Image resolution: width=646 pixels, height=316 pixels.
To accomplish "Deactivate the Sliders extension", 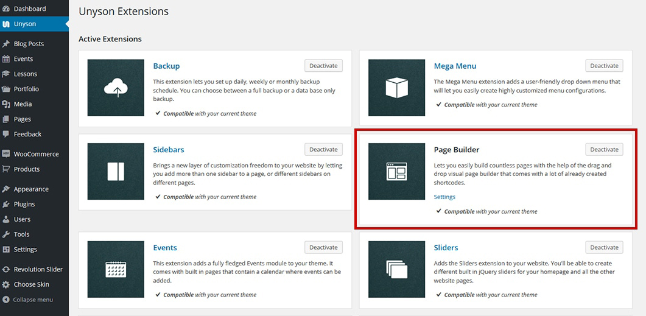I will [x=605, y=247].
